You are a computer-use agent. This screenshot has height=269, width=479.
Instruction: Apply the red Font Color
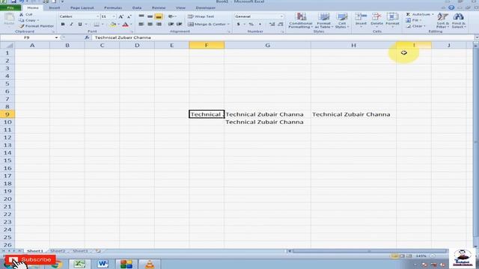(125, 24)
